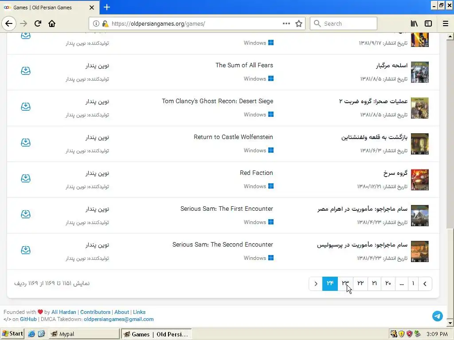Download Serious Sam: The First Encounter
Image resolution: width=454 pixels, height=340 pixels.
point(26,214)
